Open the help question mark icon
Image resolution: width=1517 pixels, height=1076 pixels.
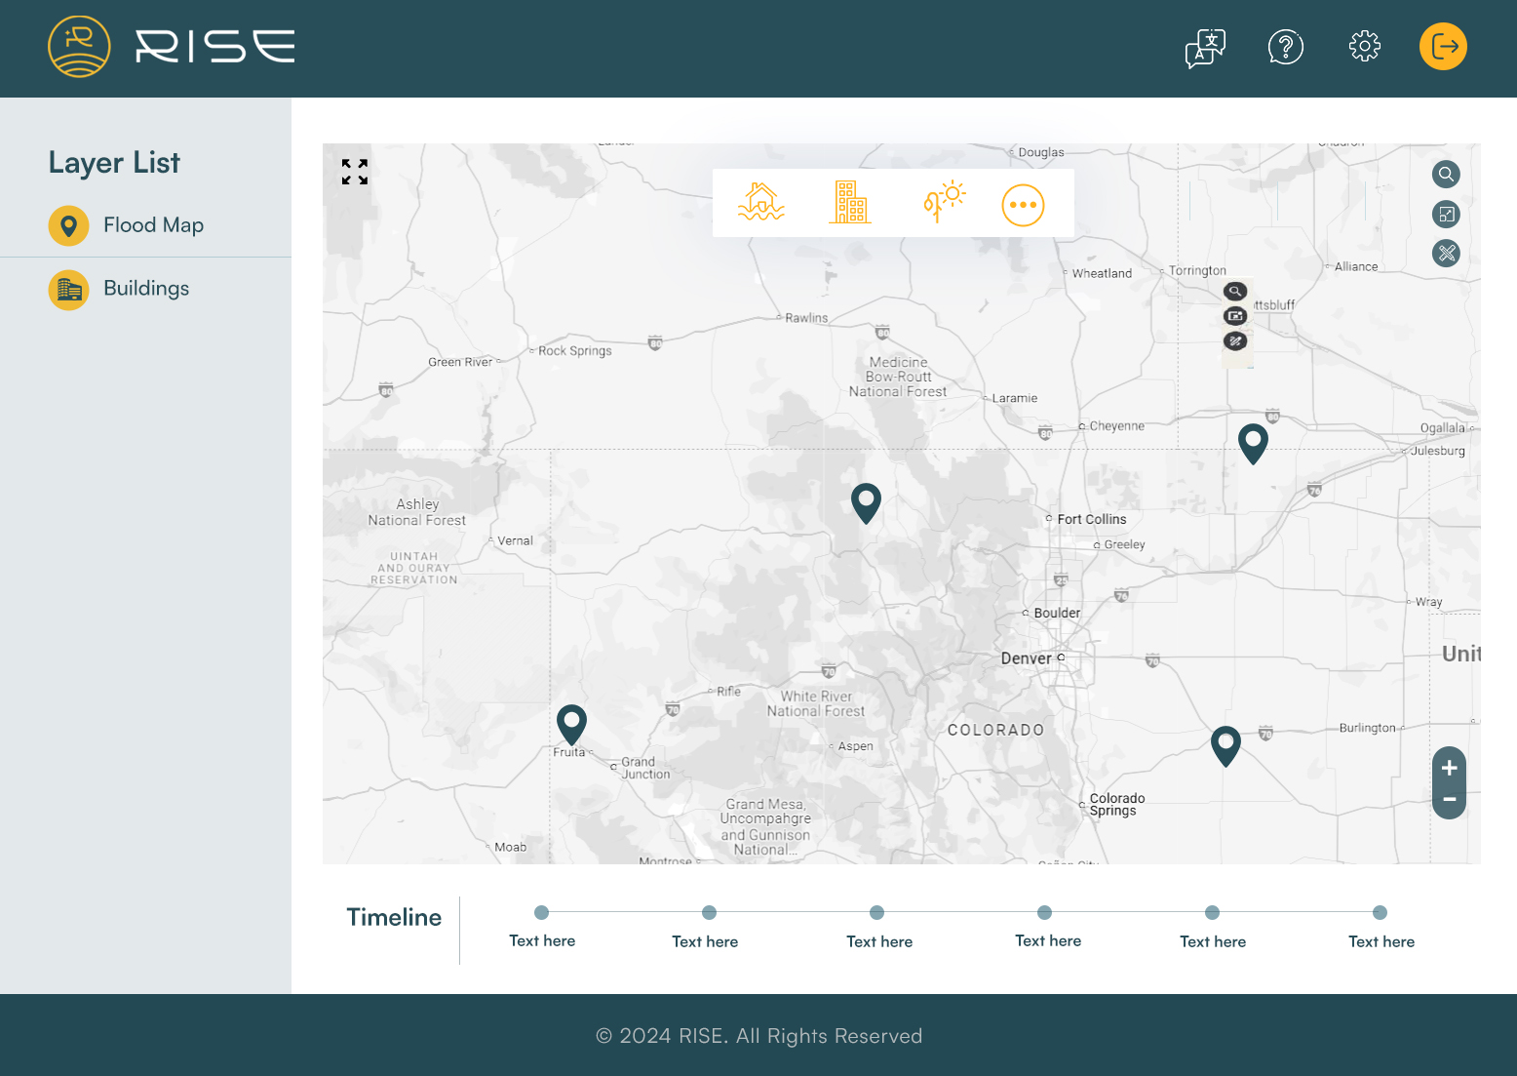click(1285, 47)
